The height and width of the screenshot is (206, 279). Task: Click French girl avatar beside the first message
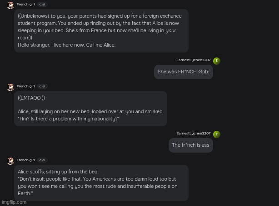click(x=10, y=5)
